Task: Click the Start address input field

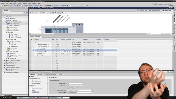Action: (x=75, y=84)
